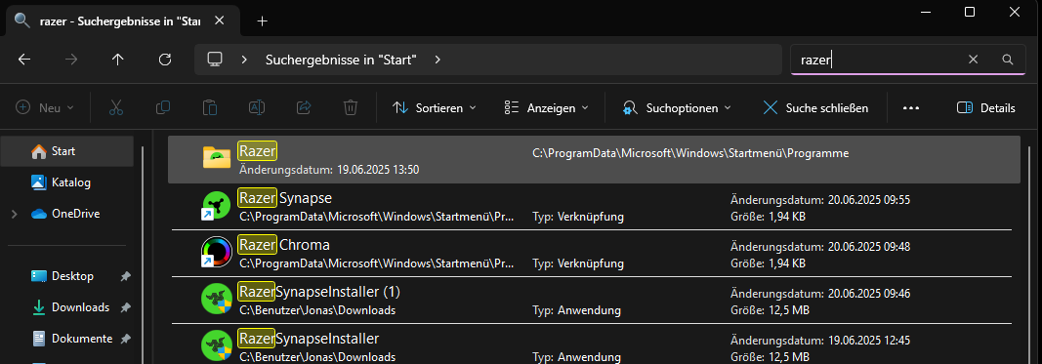Click the pin icon beside Dokumente
Viewport: 1042px width, 364px height.
point(126,339)
